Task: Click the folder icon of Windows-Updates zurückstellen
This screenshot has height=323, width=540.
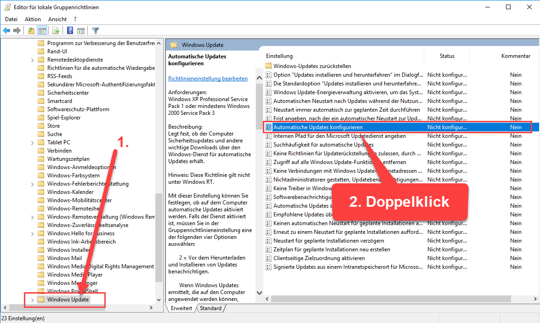Action: click(269, 66)
